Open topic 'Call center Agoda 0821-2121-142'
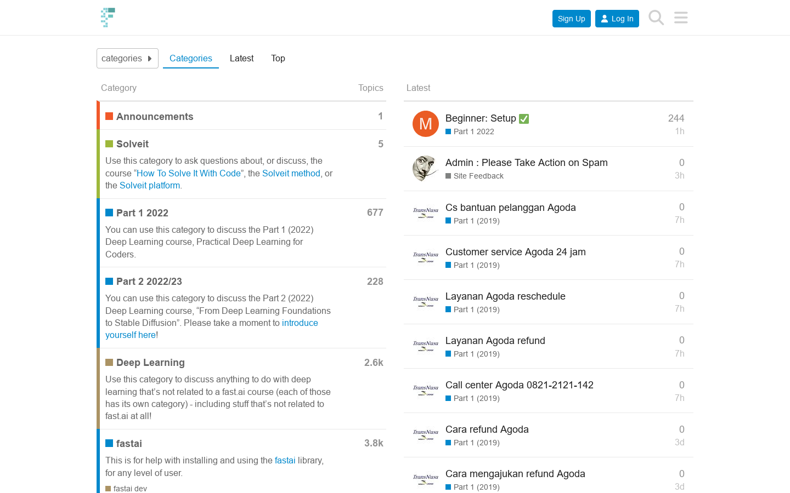 (x=520, y=385)
